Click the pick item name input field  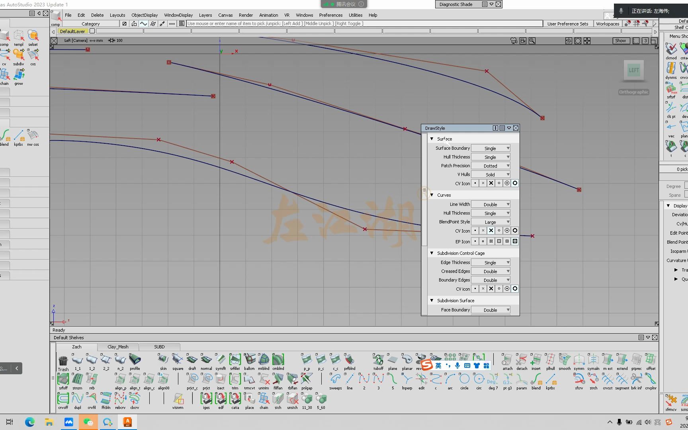365,23
